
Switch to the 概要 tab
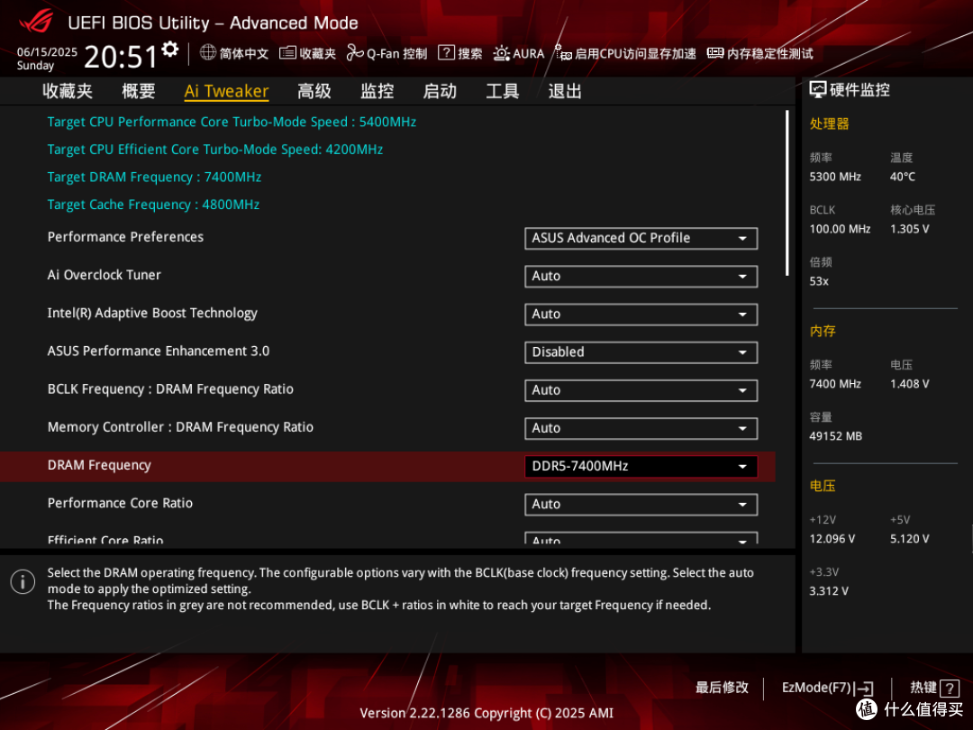click(x=139, y=91)
